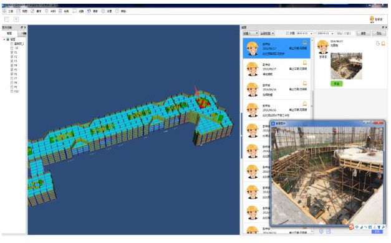Screen dimensions: 391x243
Task: Click the globe toolbar icon
Action: pos(89,11)
